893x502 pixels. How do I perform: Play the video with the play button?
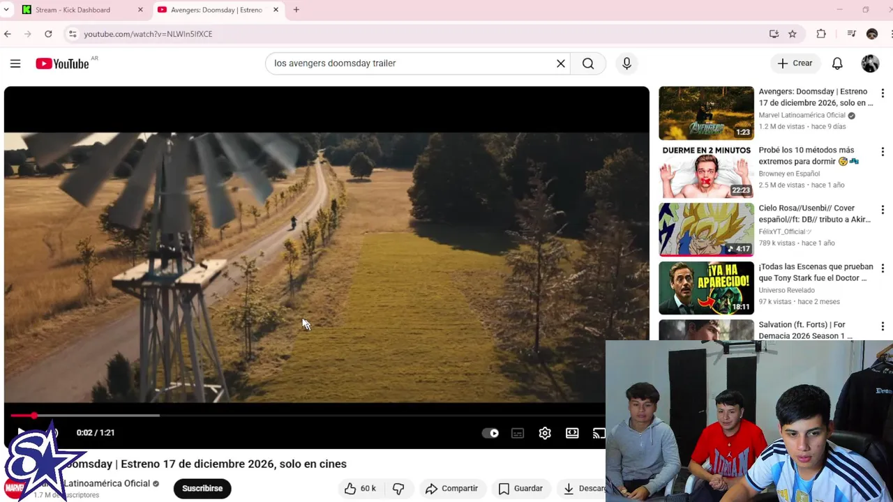tap(20, 432)
